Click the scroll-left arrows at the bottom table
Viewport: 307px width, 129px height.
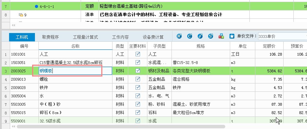[x=14, y=127]
